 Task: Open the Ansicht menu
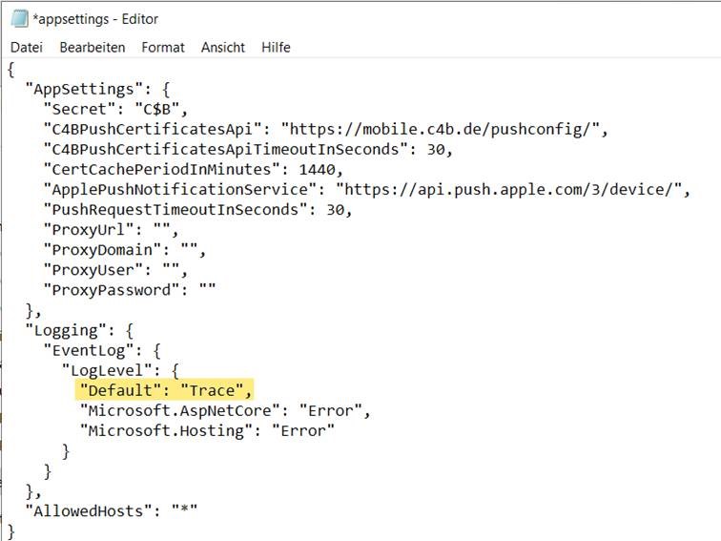223,48
